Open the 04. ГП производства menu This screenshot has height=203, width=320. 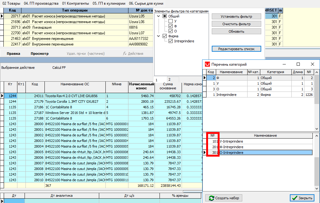[x=41, y=3]
